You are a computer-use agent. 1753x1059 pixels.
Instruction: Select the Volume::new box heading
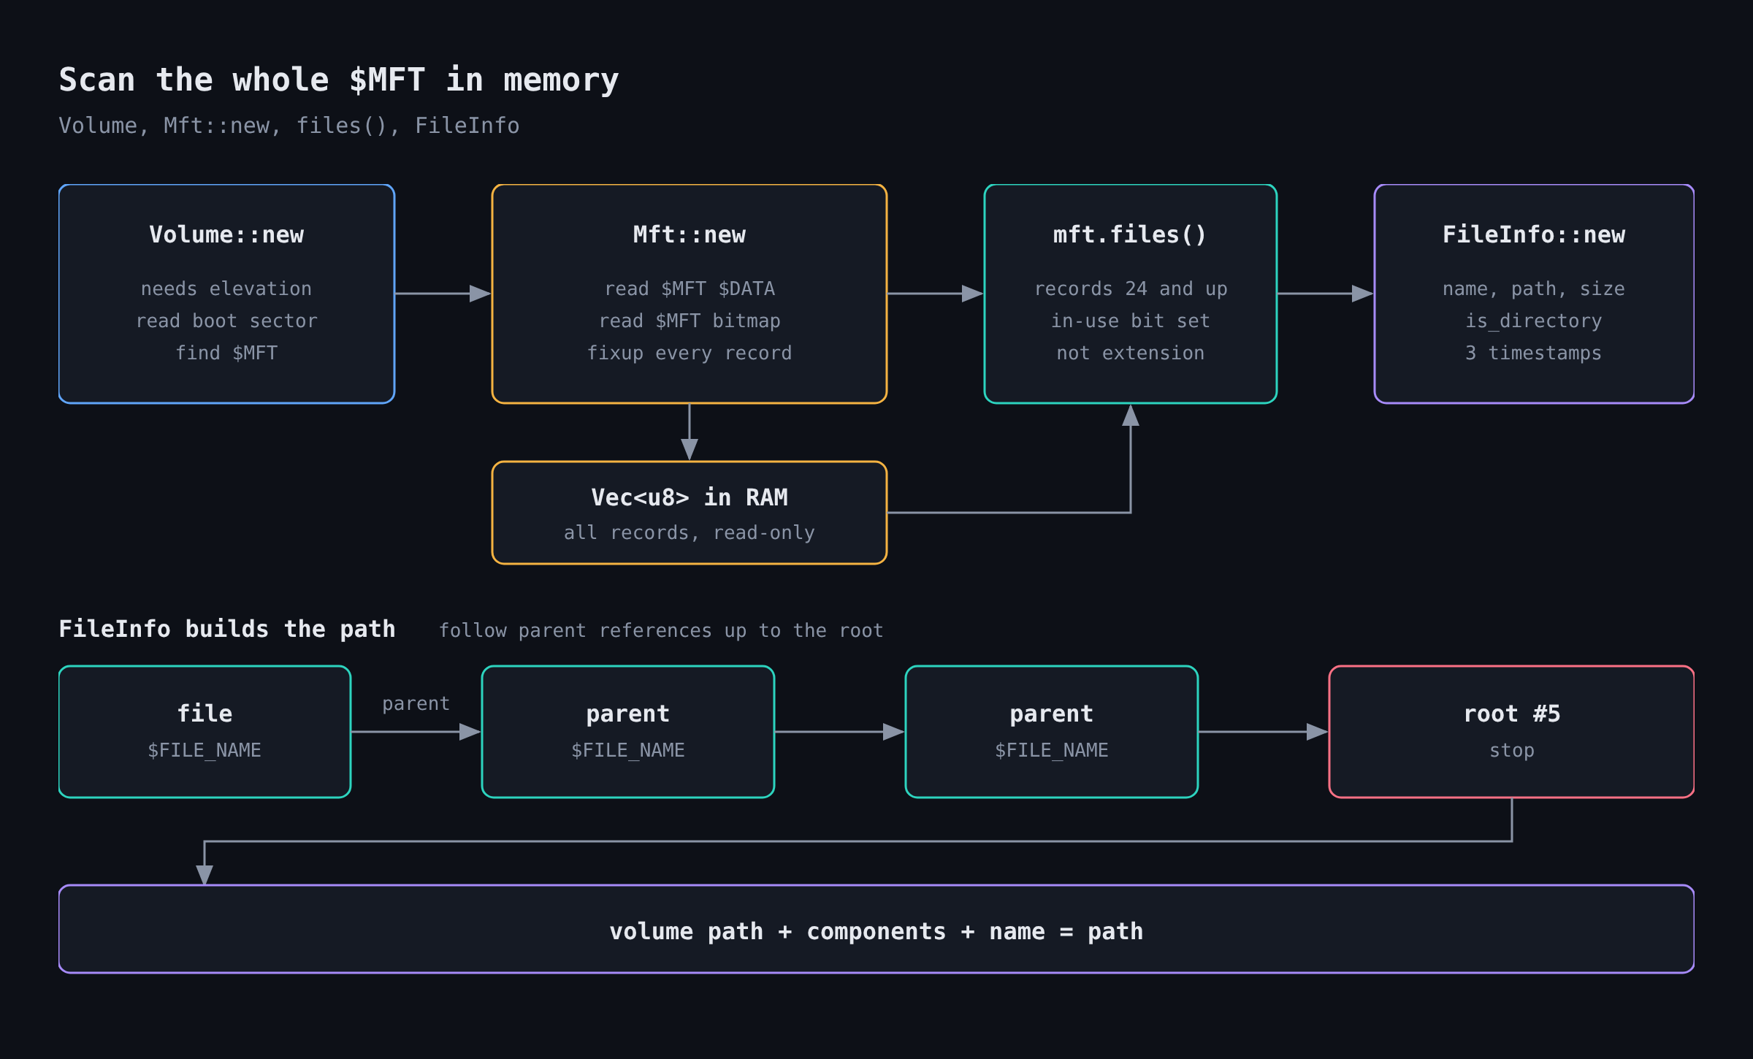(x=226, y=234)
